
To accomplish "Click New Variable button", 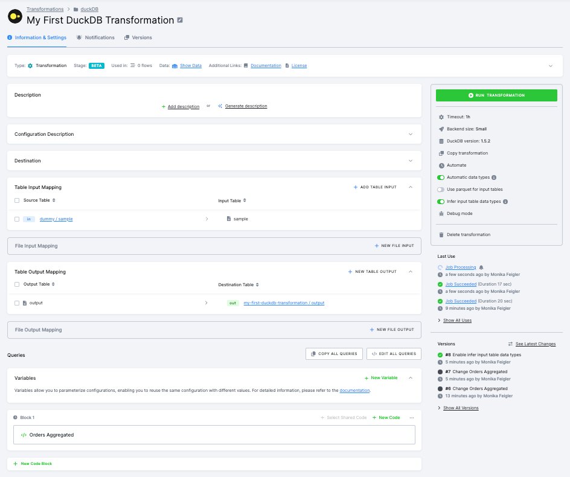I will pos(381,378).
